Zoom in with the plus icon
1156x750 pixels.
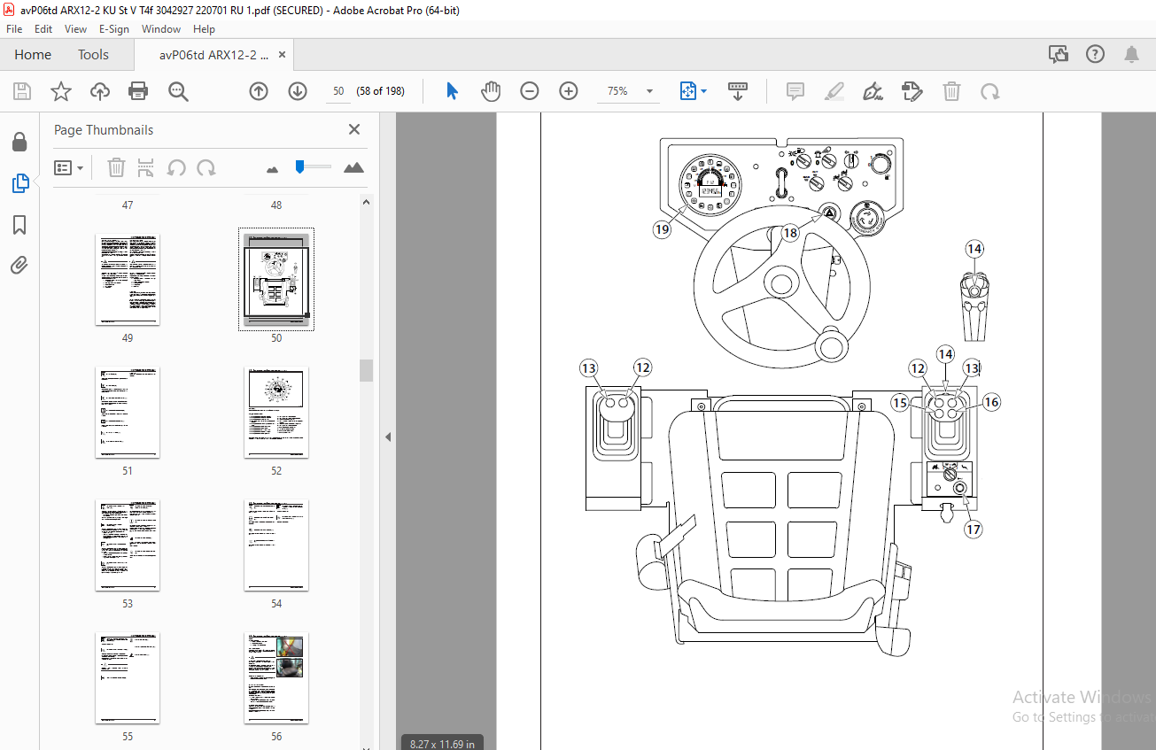[x=569, y=91]
